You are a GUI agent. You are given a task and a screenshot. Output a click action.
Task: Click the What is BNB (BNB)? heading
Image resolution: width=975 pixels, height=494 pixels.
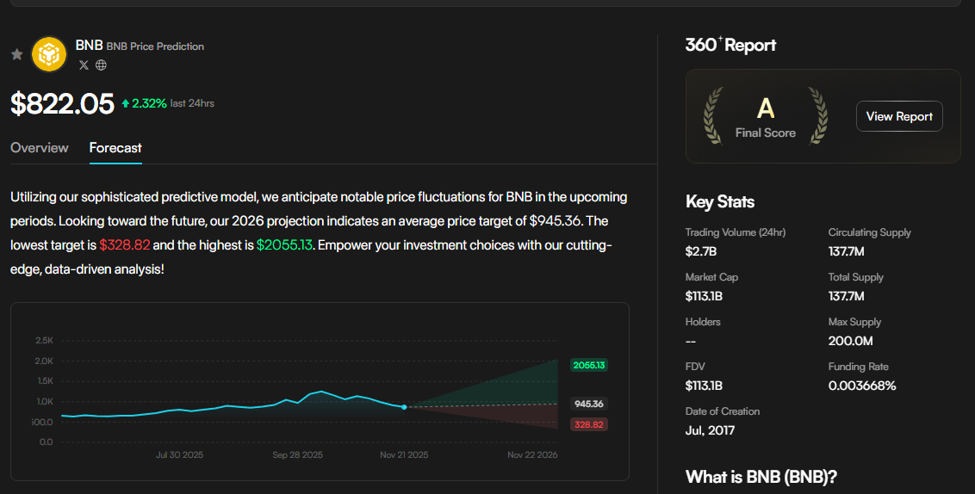[761, 477]
